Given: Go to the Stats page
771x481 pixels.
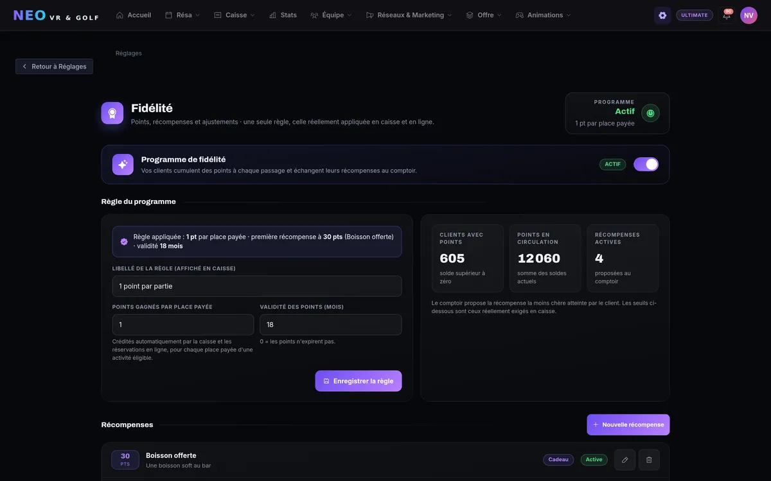Looking at the screenshot, I should pyautogui.click(x=283, y=15).
